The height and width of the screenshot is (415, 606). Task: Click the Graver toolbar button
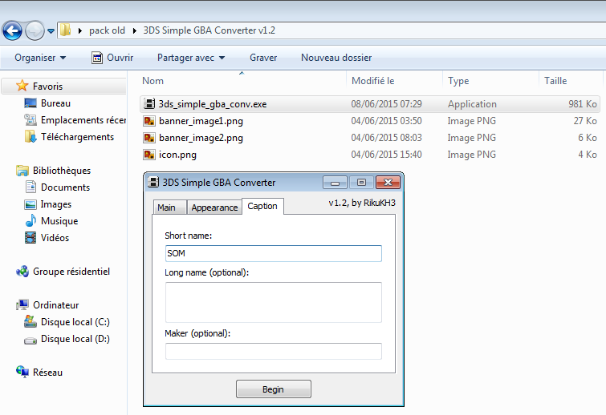[x=263, y=58]
